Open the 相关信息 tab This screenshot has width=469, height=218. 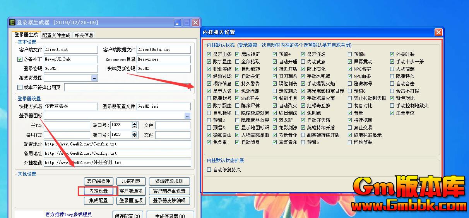(x=84, y=35)
